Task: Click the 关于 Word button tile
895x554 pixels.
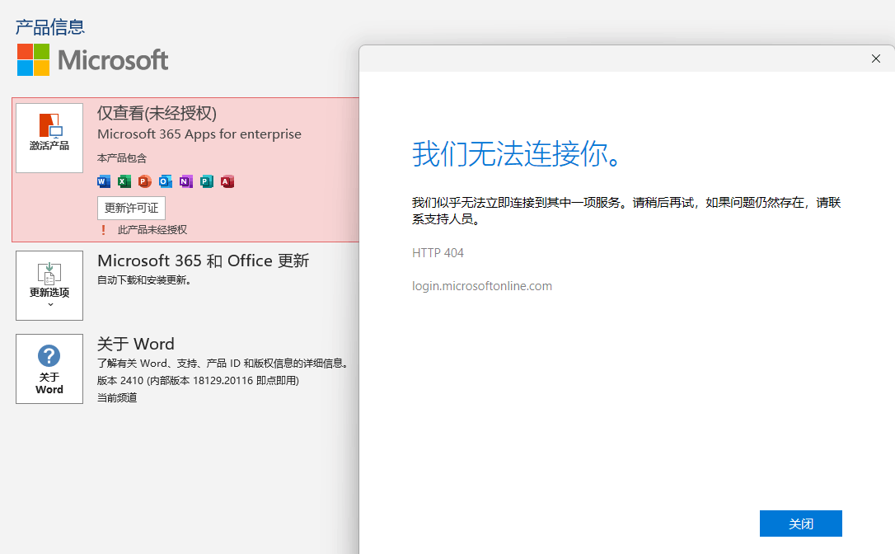Action: 49,369
